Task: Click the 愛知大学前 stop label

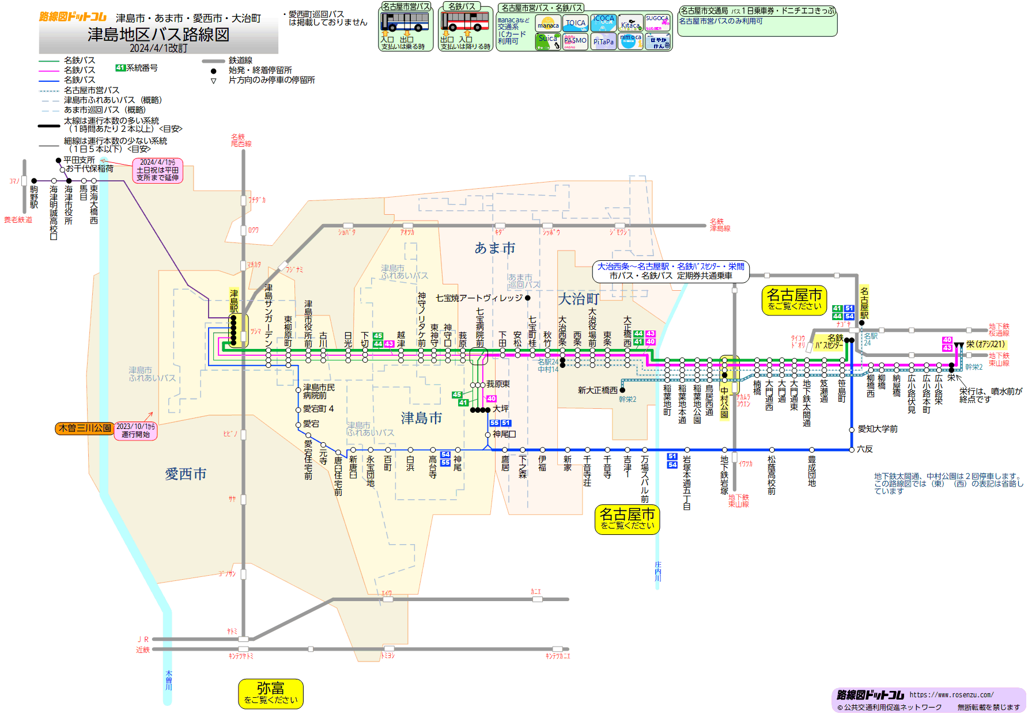Action: click(x=878, y=429)
